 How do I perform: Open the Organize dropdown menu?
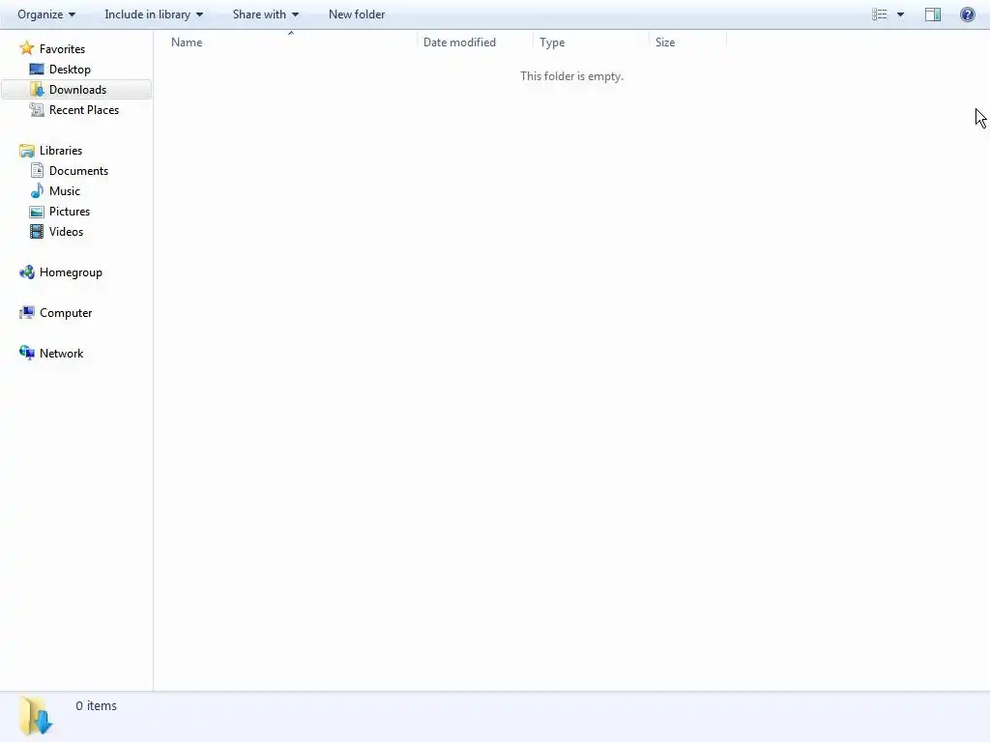click(x=46, y=14)
